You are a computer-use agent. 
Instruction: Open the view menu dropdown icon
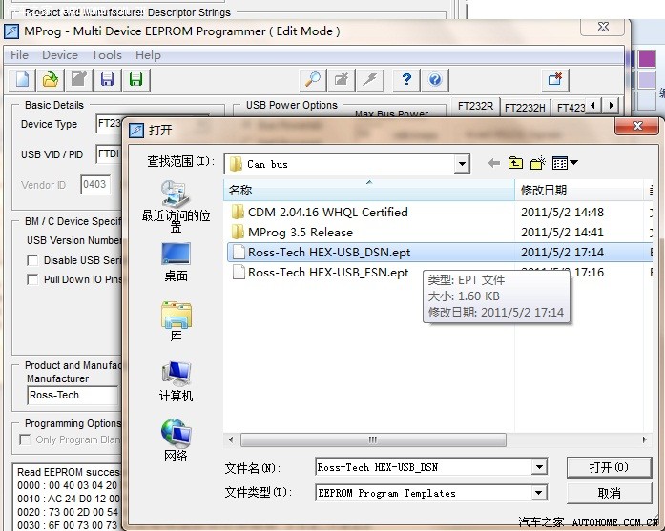pos(566,164)
